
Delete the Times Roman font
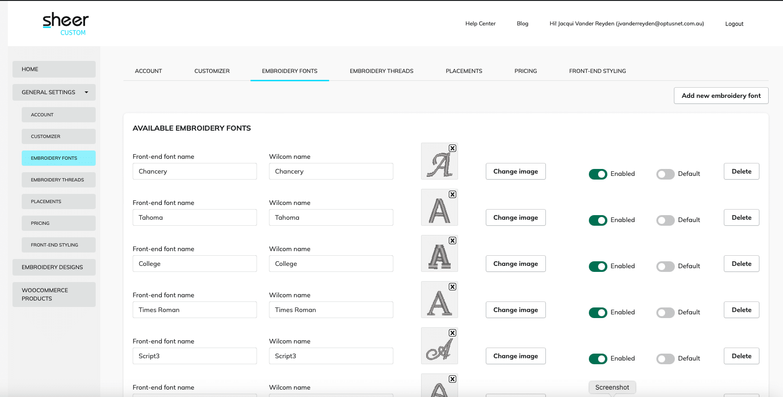tap(741, 310)
